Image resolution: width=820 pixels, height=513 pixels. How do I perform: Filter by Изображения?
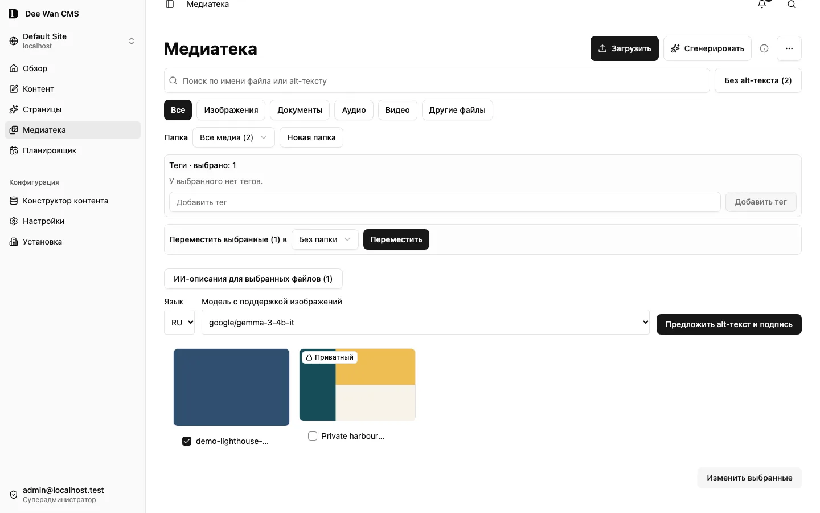pos(231,110)
